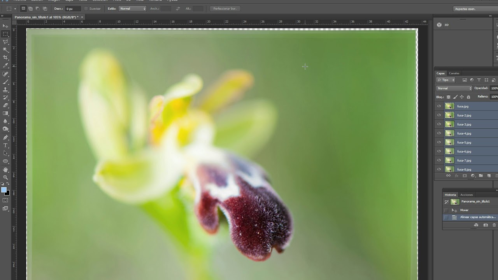Switch to the Acciones tab
The width and height of the screenshot is (498, 280).
(466, 195)
